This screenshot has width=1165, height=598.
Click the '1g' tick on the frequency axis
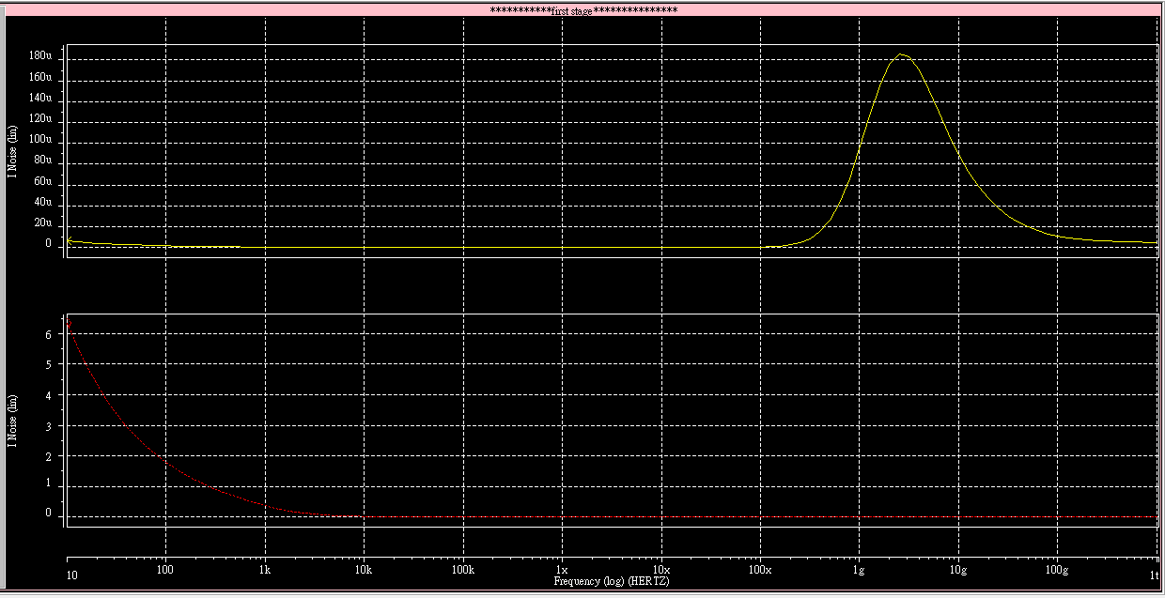tap(858, 570)
